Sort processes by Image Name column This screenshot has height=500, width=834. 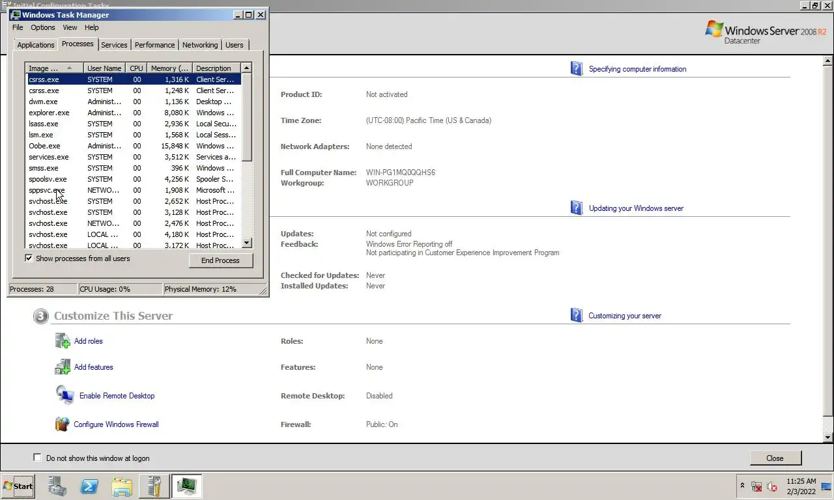[x=55, y=68]
